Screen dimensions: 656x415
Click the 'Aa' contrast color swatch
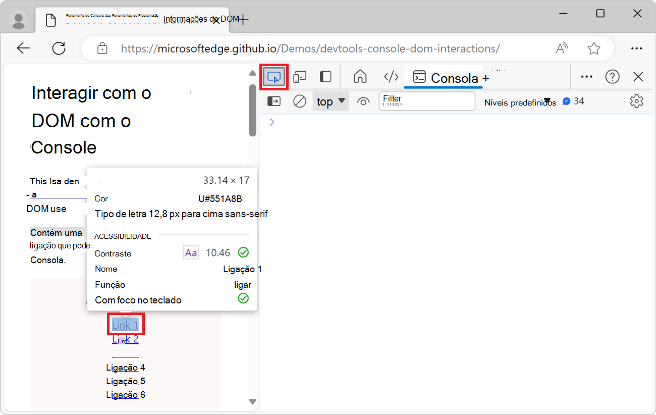coord(191,252)
